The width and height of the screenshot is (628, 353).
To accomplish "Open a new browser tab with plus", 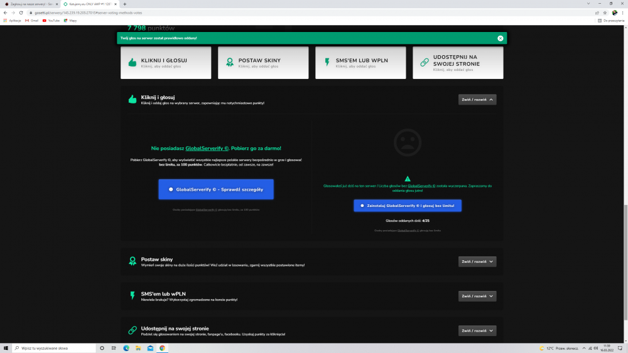I will pos(124,4).
